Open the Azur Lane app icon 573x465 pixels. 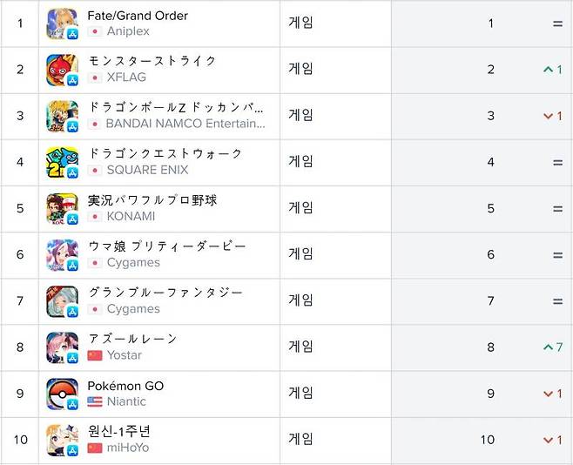[62, 347]
